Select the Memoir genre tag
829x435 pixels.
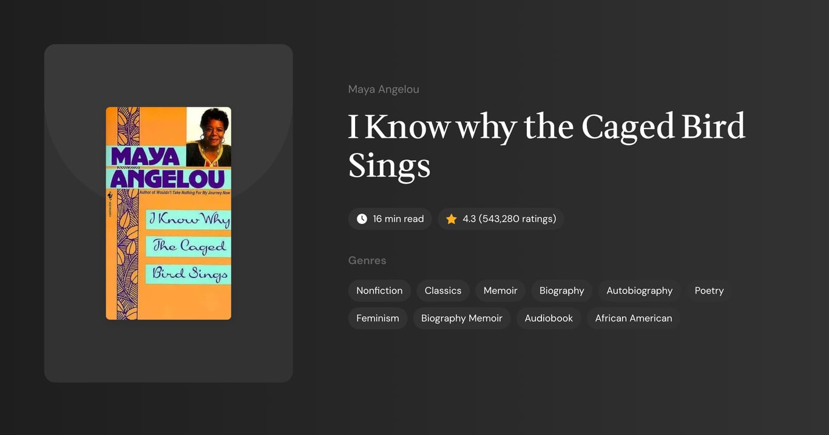point(500,291)
